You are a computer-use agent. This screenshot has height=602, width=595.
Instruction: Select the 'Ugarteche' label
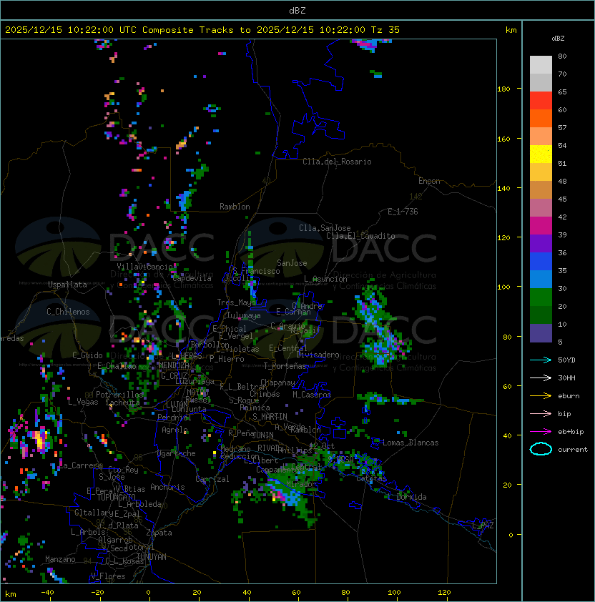(x=176, y=453)
